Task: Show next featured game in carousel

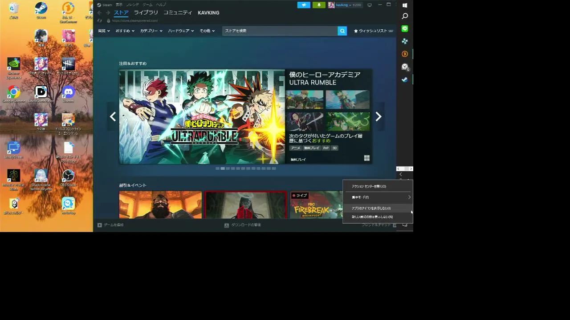Action: coord(378,116)
